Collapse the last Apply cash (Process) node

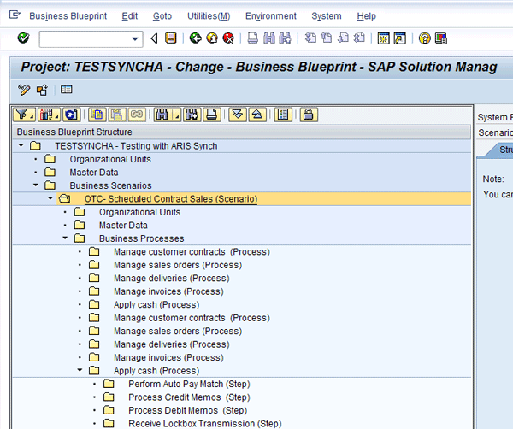[x=80, y=371]
